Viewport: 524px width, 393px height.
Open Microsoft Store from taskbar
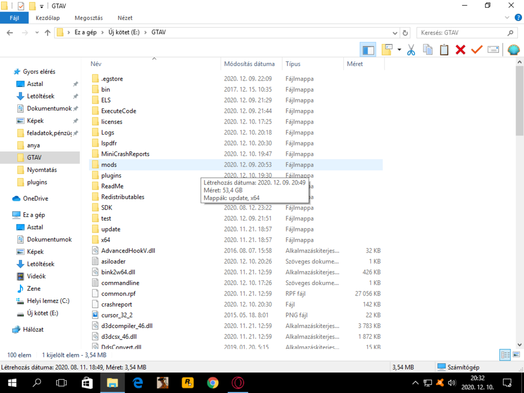click(87, 383)
